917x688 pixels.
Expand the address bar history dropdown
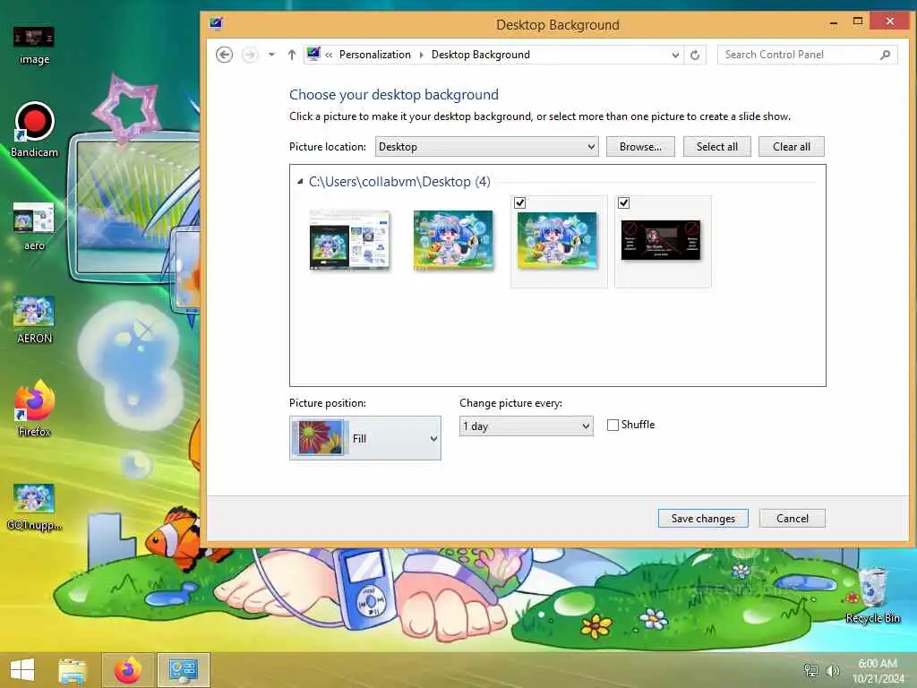675,55
